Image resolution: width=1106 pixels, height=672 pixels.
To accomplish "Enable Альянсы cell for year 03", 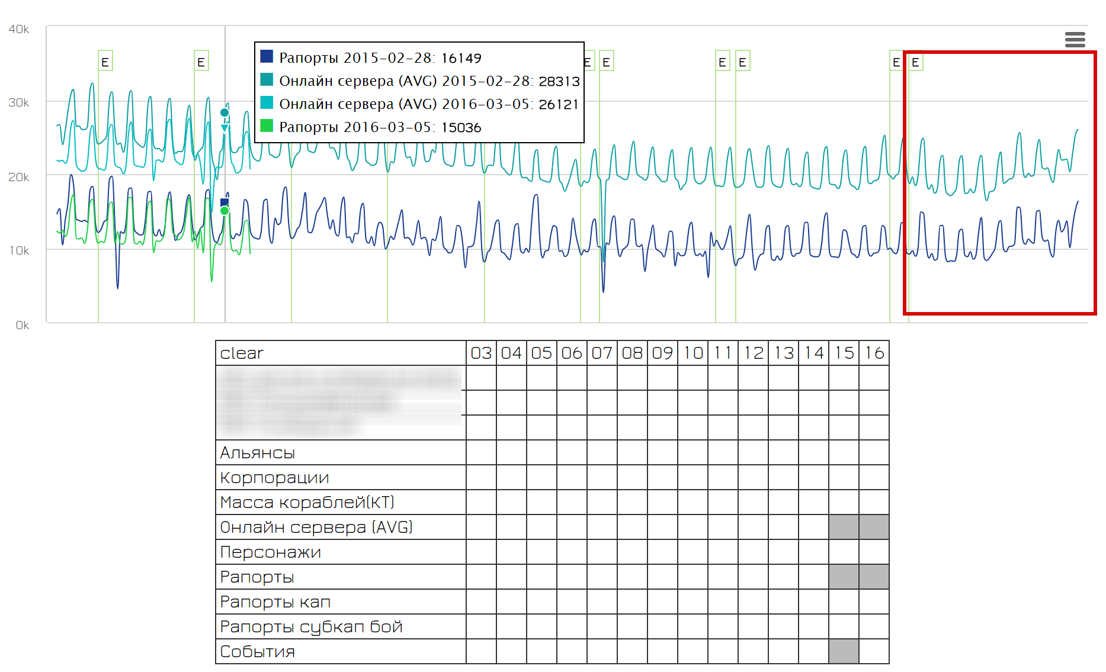I will pyautogui.click(x=482, y=452).
